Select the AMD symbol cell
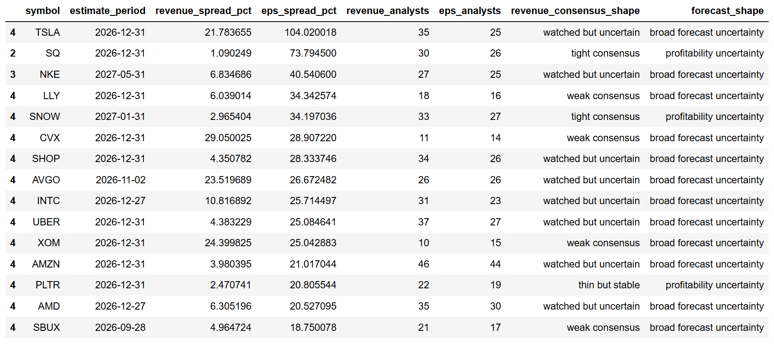The height and width of the screenshot is (344, 774). 49,306
